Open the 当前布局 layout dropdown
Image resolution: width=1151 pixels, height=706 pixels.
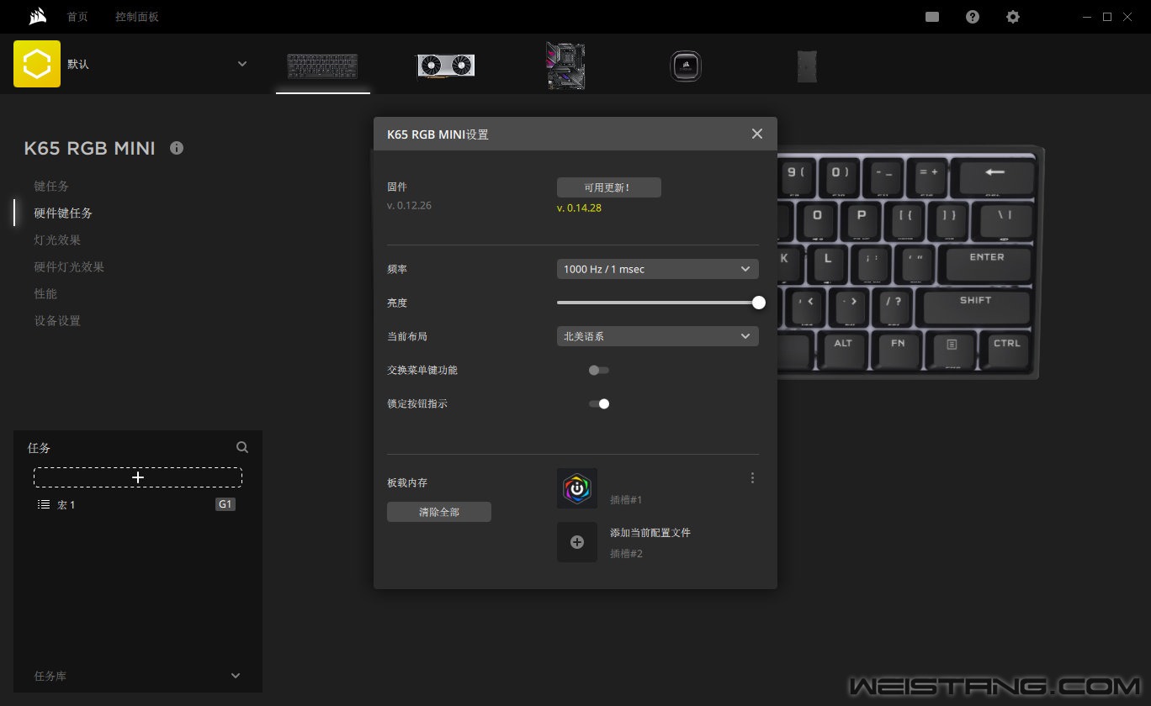[x=658, y=336]
